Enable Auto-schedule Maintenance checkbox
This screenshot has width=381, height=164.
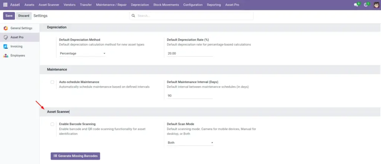click(x=52, y=82)
